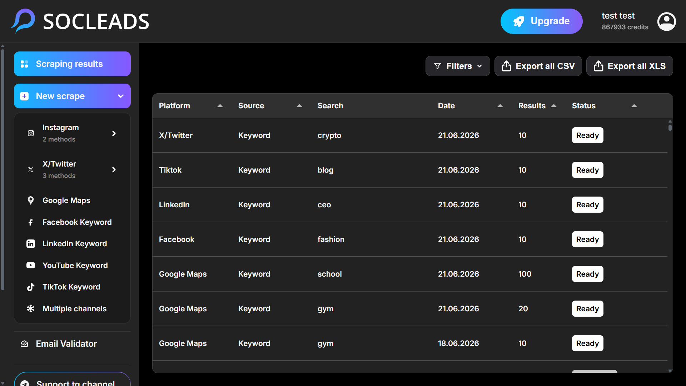The height and width of the screenshot is (386, 686).
Task: Click the Facebook icon in sidebar
Action: point(31,222)
